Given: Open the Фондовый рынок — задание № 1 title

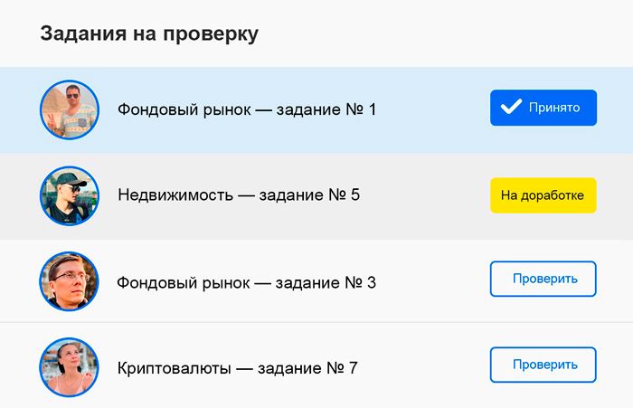Looking at the screenshot, I should click(246, 109).
